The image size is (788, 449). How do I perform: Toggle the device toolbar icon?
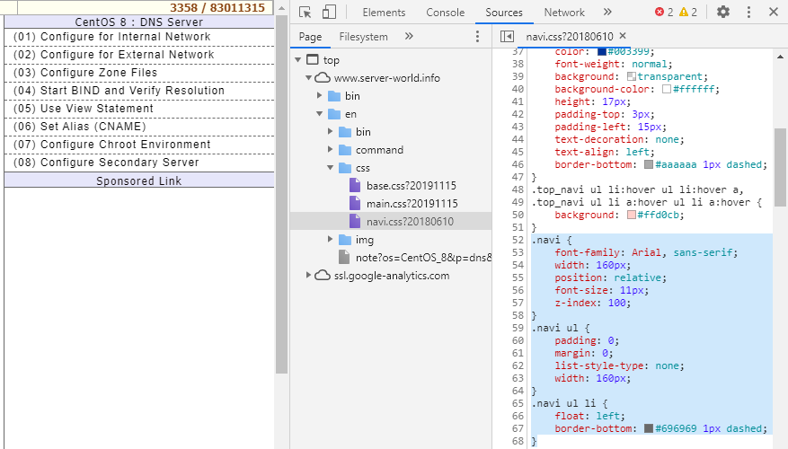tap(329, 13)
